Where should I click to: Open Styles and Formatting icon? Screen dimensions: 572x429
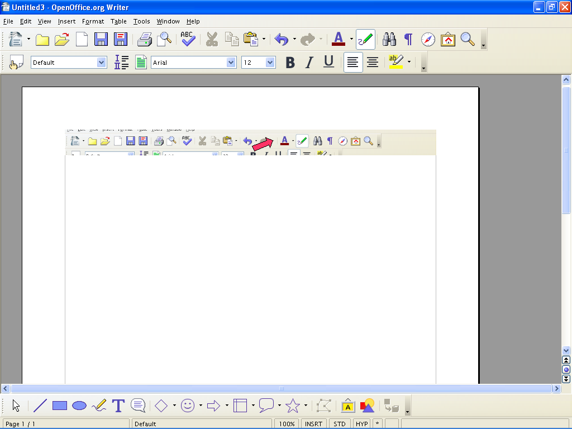[x=16, y=63]
